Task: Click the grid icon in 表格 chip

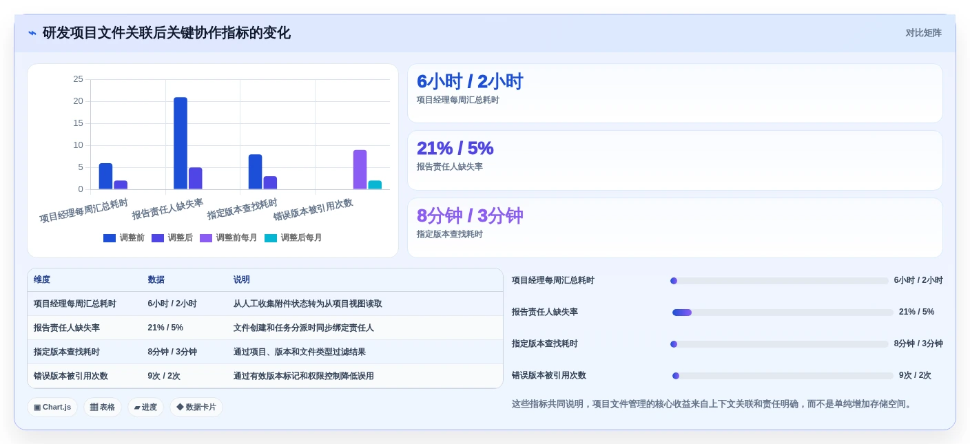Action: tap(94, 408)
